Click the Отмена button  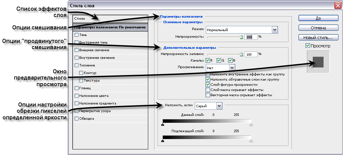(318, 28)
